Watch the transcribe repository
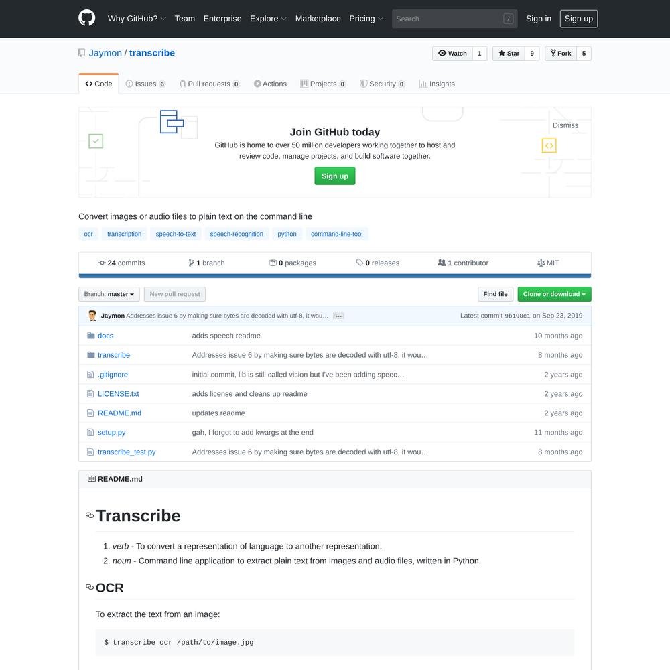The height and width of the screenshot is (670, 670). (452, 54)
